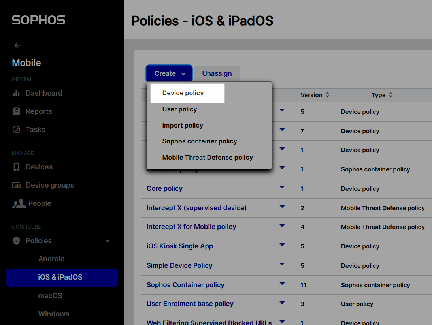Choose Mobile Threat Defense policy menu entry
432x325 pixels.
208,158
